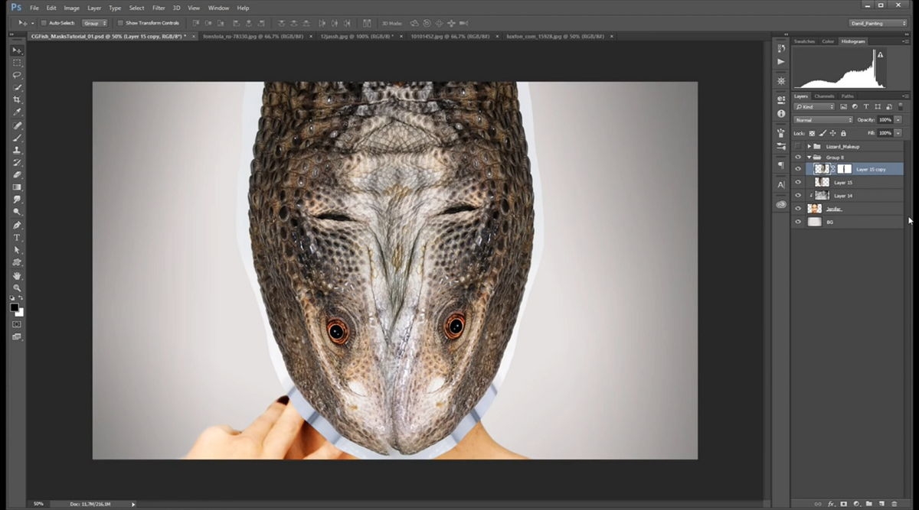This screenshot has width=919, height=510.
Task: Click the Opacity percentage field
Action: (885, 120)
